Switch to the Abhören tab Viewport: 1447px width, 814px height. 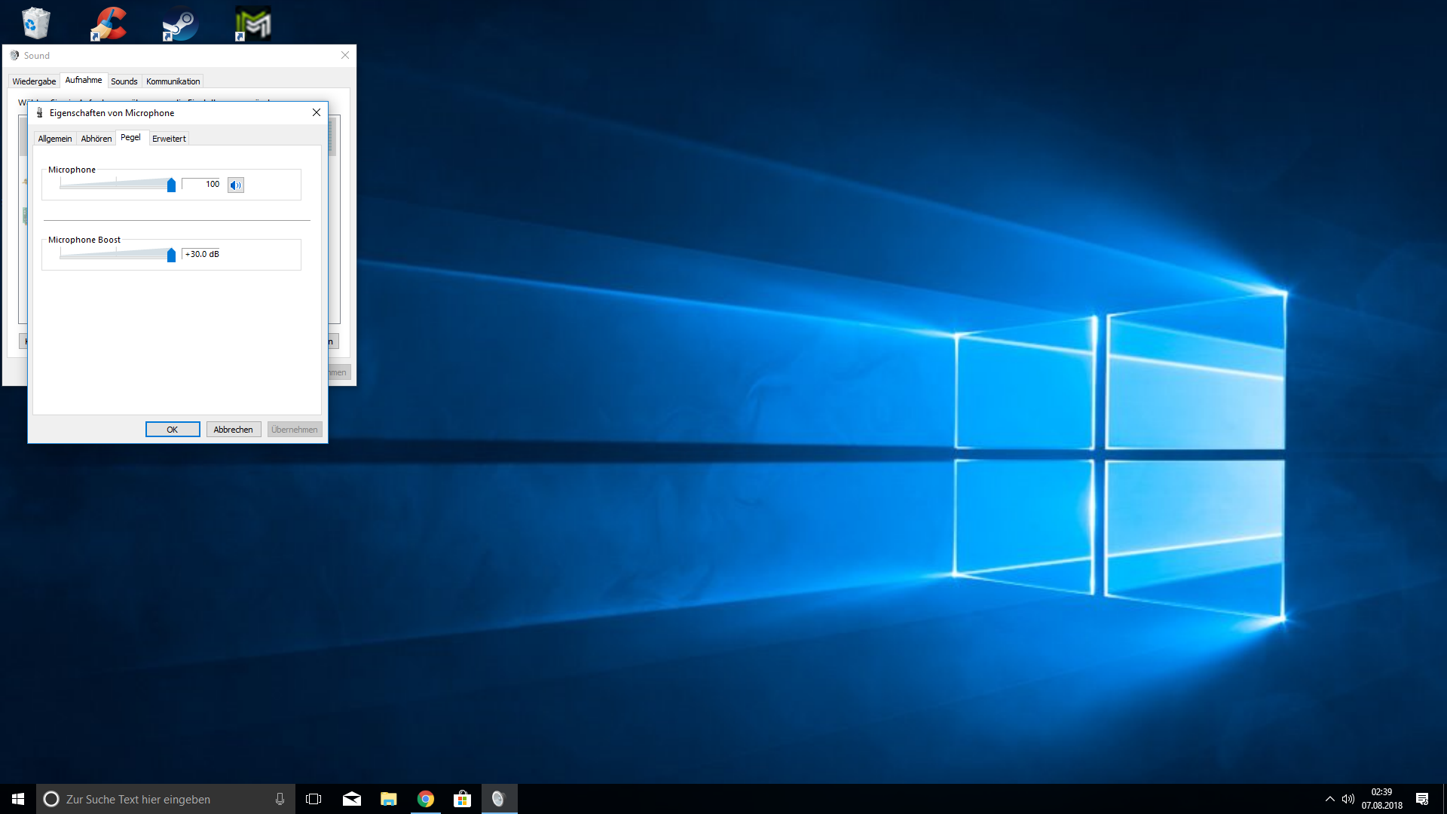click(96, 139)
